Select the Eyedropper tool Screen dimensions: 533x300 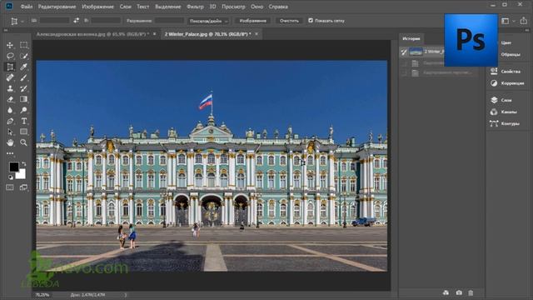(24, 67)
